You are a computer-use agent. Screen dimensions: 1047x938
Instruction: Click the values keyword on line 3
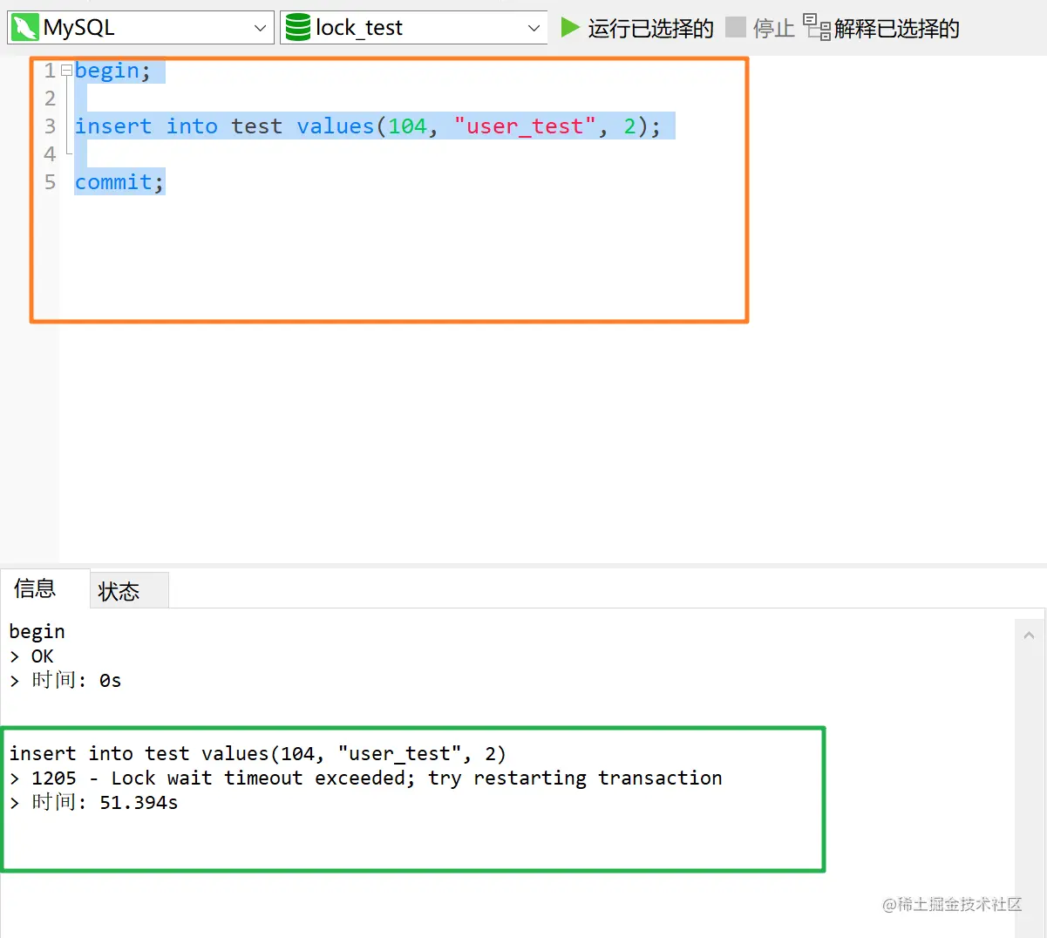(336, 126)
